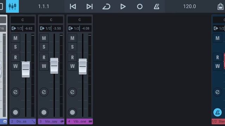Click the 1.1.1 position display

click(x=44, y=6)
